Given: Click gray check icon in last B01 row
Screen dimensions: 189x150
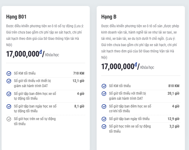Looking at the screenshot, I should tap(9, 119).
